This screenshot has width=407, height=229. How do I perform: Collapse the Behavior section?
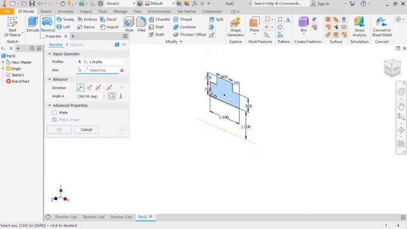pyautogui.click(x=50, y=79)
